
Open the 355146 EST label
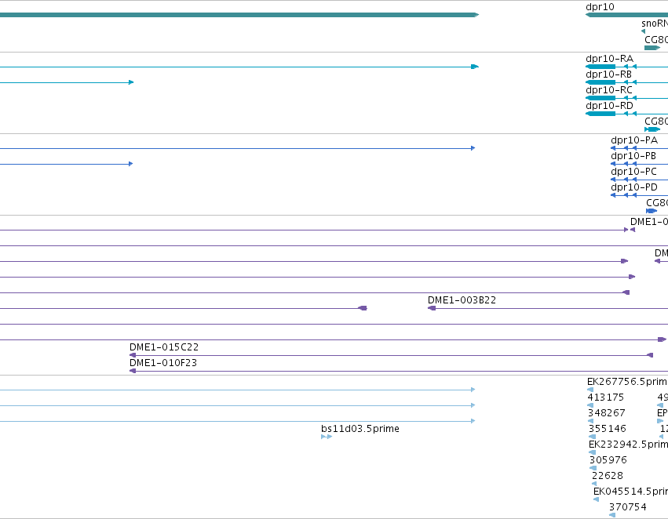[607, 429]
